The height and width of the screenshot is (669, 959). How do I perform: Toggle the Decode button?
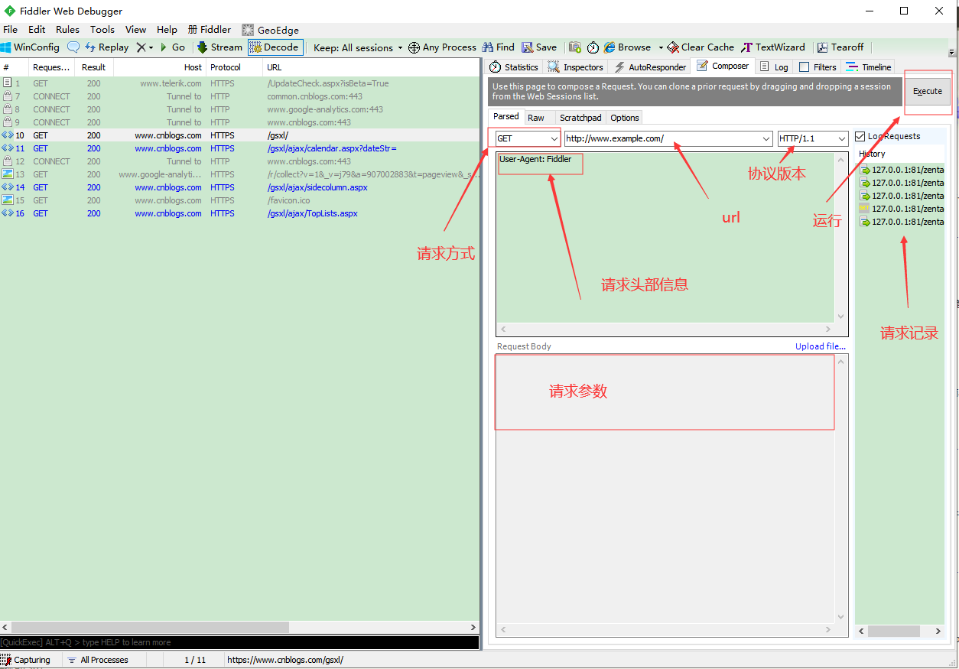(275, 47)
